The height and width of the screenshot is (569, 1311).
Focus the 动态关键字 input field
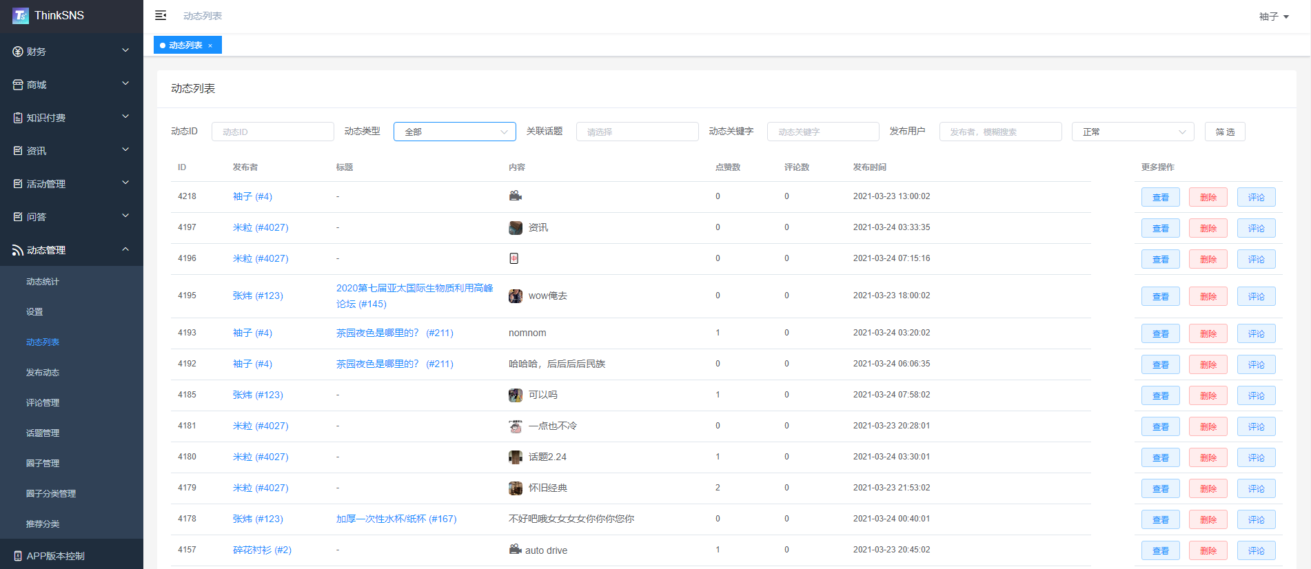point(823,132)
